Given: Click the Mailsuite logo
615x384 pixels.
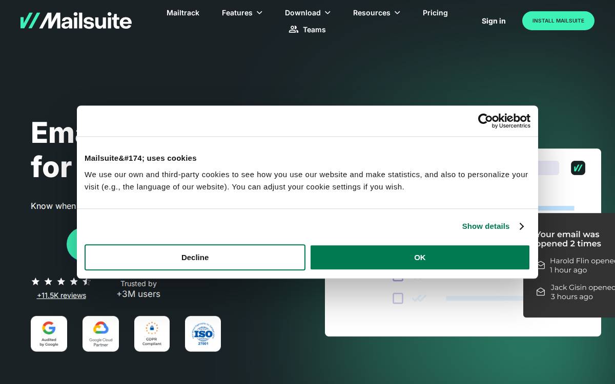Looking at the screenshot, I should (x=76, y=20).
